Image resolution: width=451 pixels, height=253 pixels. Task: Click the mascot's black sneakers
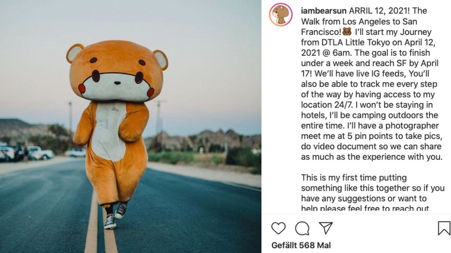(x=115, y=215)
